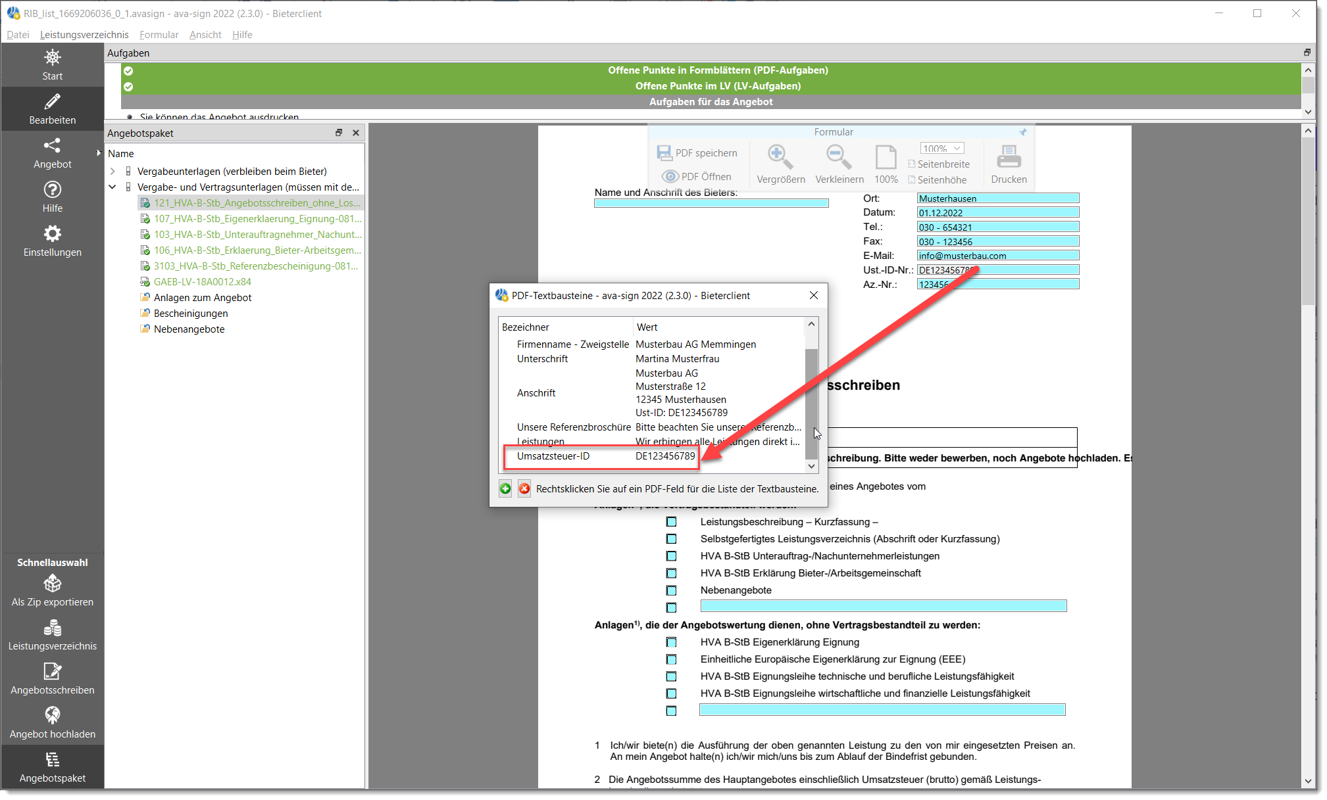
Task: Open Angebotsschreiben quick action
Action: click(x=53, y=679)
